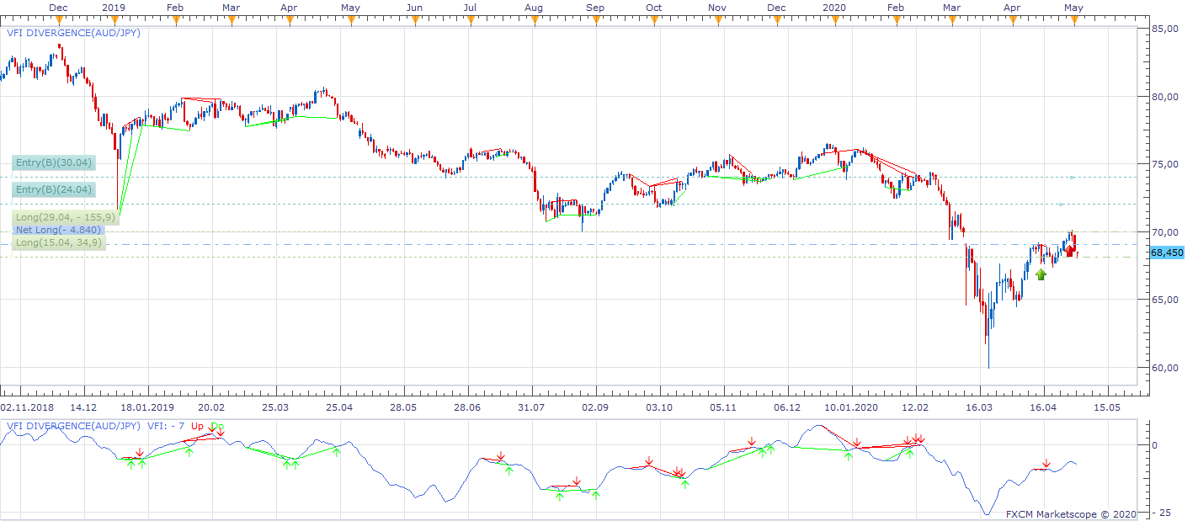The height and width of the screenshot is (521, 1198).
Task: Click the green 'Dn' legend label
Action: tap(217, 426)
